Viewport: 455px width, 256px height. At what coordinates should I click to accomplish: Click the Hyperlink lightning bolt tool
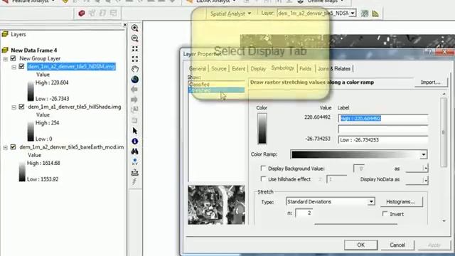134,182
